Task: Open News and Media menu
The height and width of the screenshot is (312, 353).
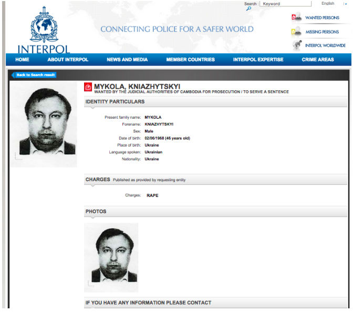Action: tap(127, 60)
